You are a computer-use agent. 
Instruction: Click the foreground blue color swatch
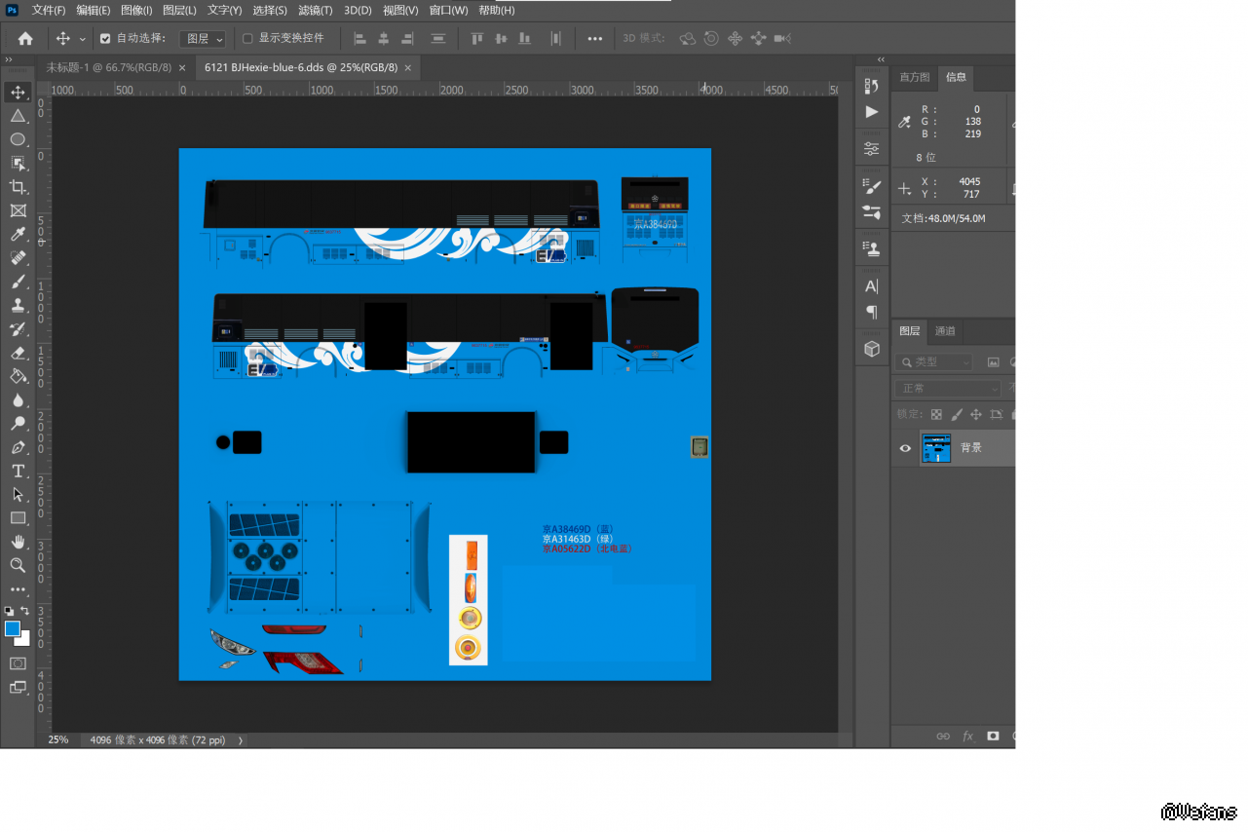point(13,628)
